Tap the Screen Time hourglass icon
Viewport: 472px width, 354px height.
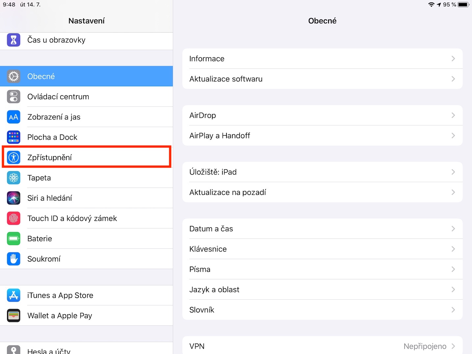point(13,40)
